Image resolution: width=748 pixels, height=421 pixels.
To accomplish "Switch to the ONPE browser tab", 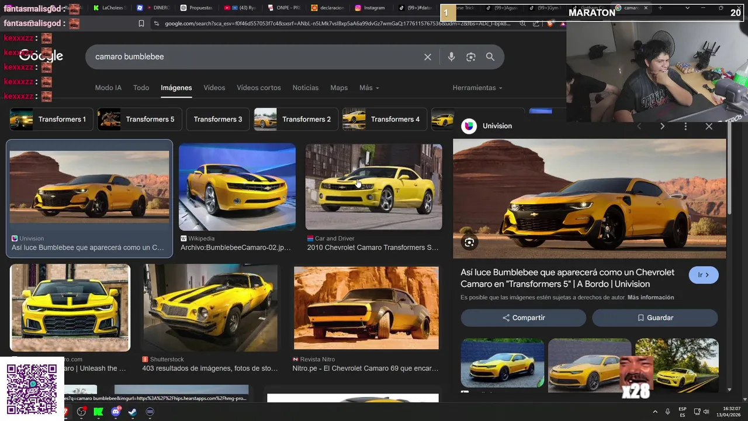I will click(x=284, y=8).
